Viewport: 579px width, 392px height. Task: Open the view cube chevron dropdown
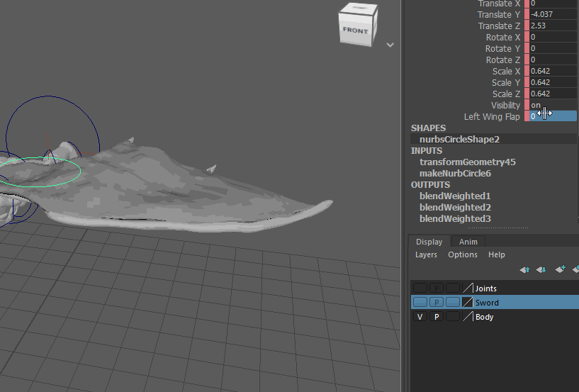pos(390,45)
